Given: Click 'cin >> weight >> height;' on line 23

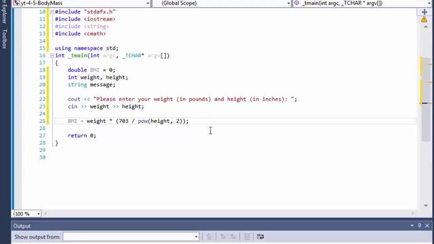Looking at the screenshot, I should click(106, 106).
